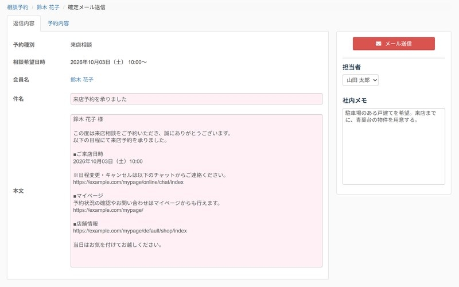Viewport: 459px width, 287px height.
Task: Focus the 件名 subject input field
Action: coord(196,99)
